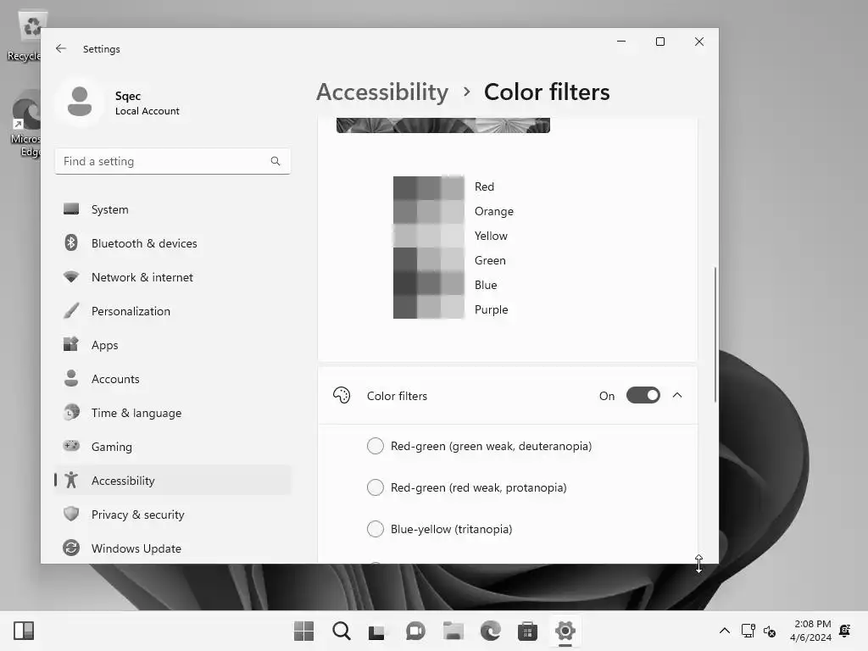Turn off the Color filters switch
Viewport: 868px width, 651px height.
(643, 395)
